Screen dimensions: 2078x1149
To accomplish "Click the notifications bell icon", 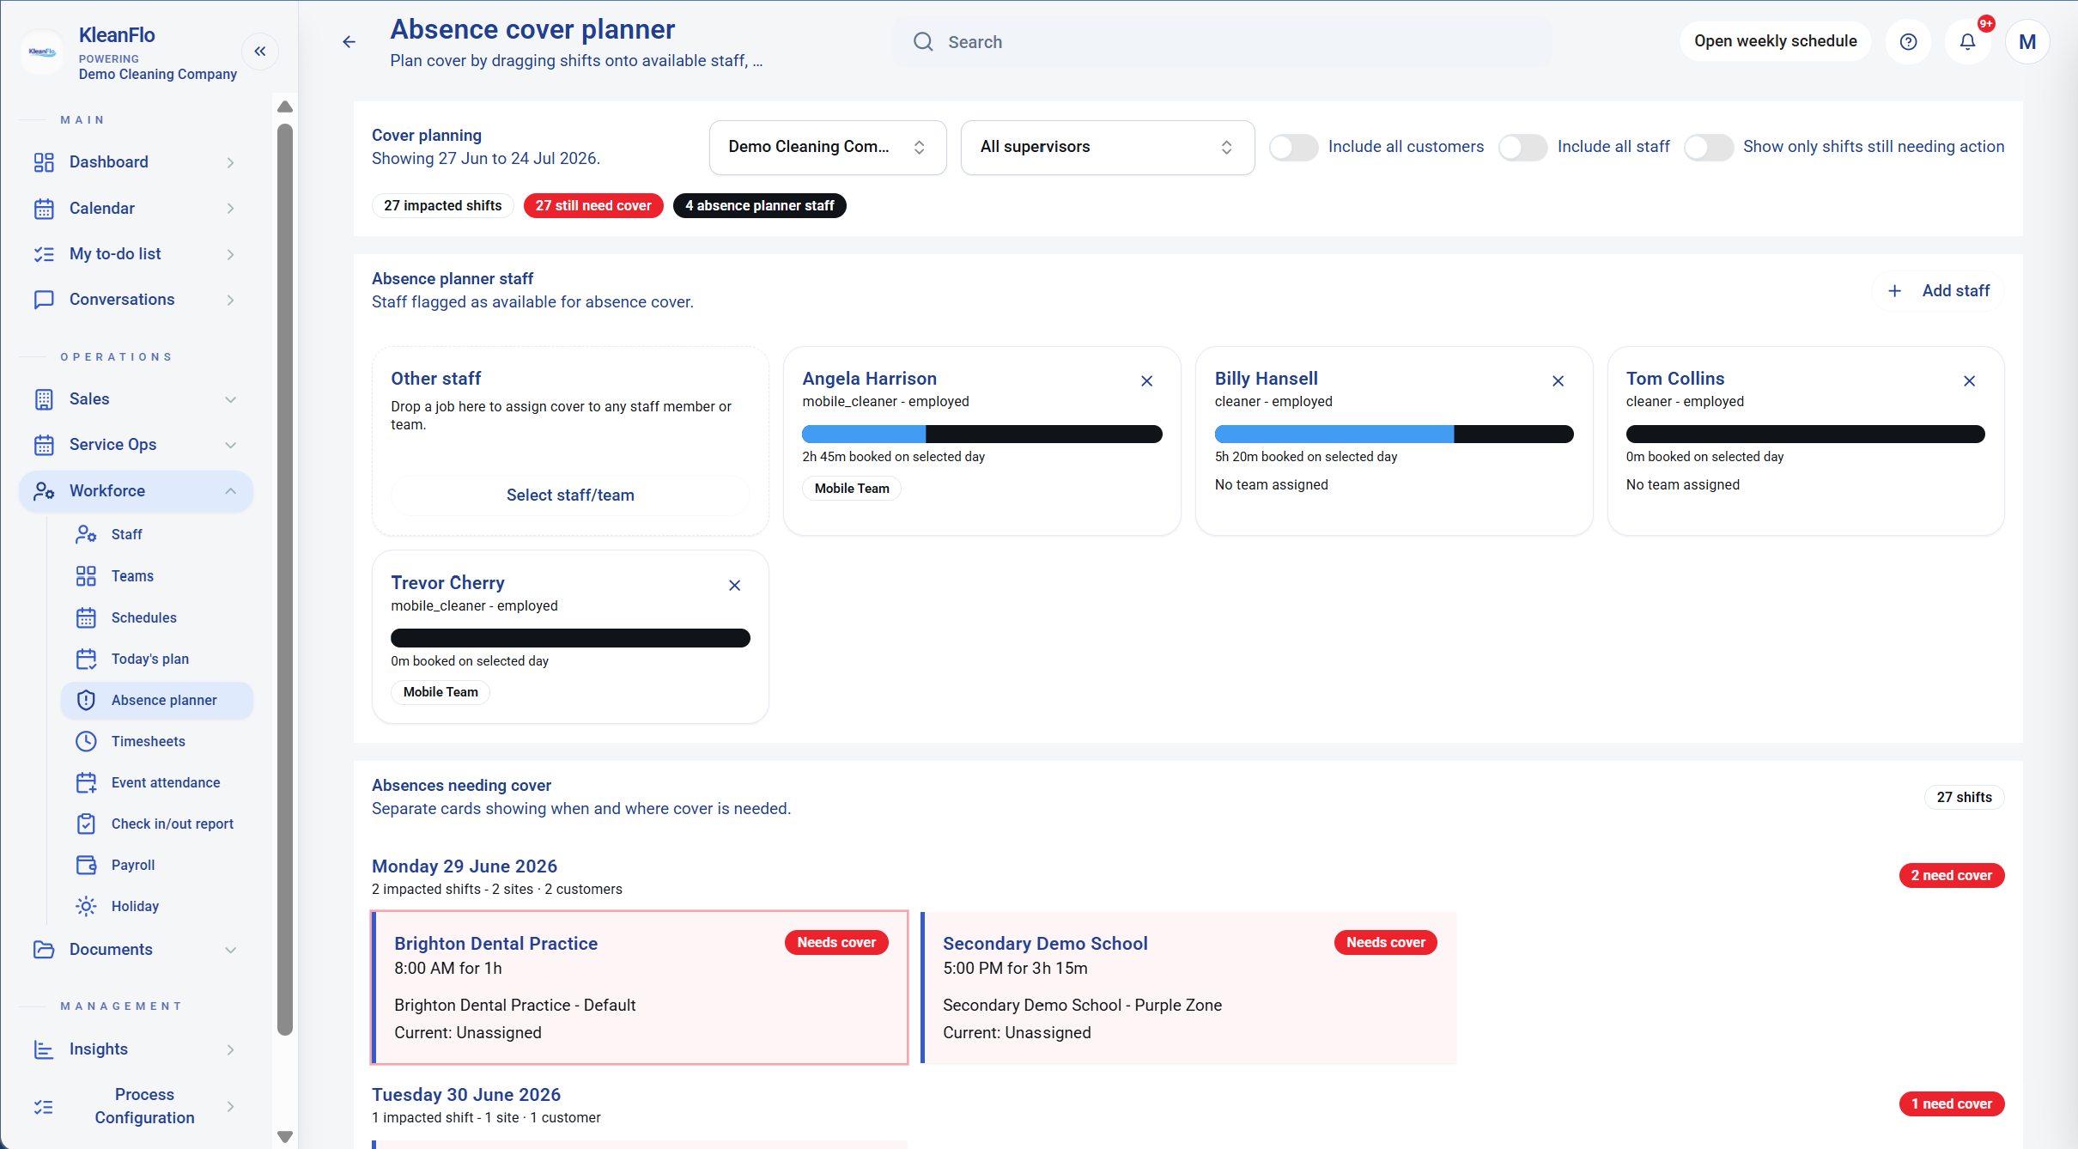I will pos(1967,42).
